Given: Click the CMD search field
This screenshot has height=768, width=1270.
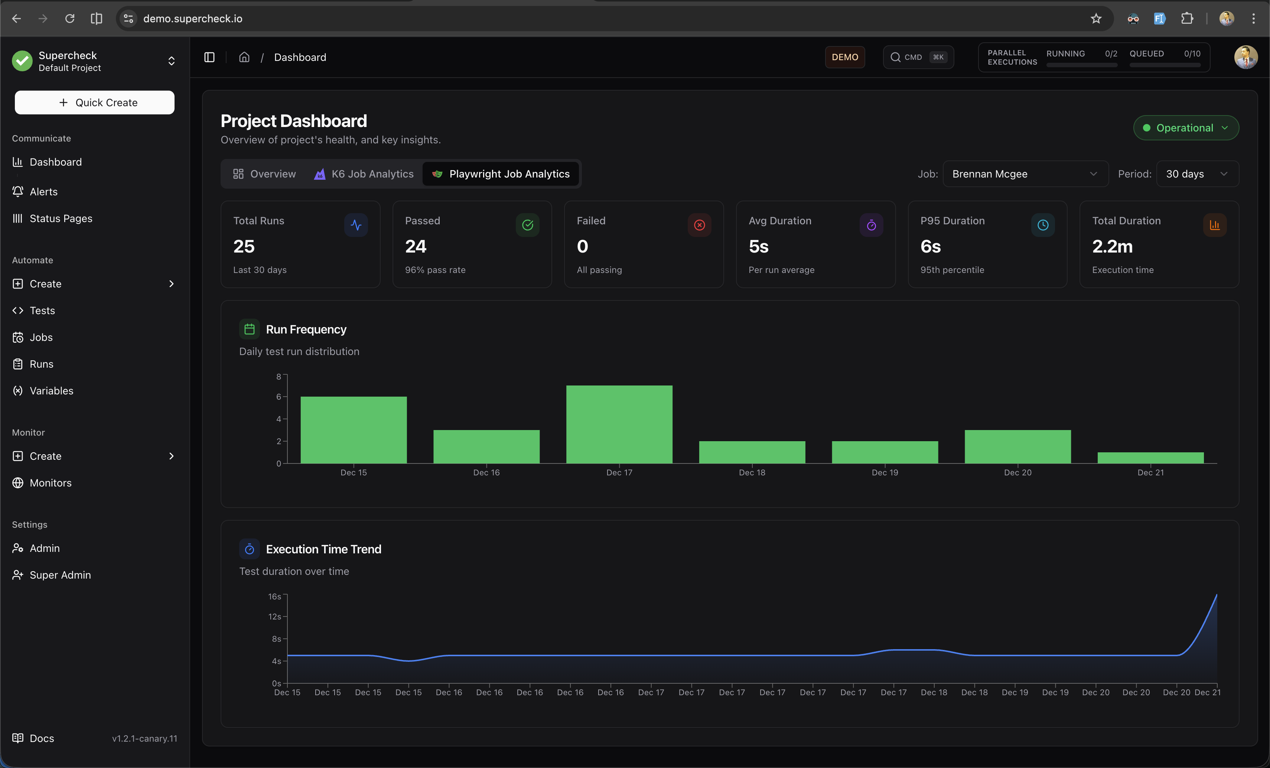Looking at the screenshot, I should click(x=918, y=57).
